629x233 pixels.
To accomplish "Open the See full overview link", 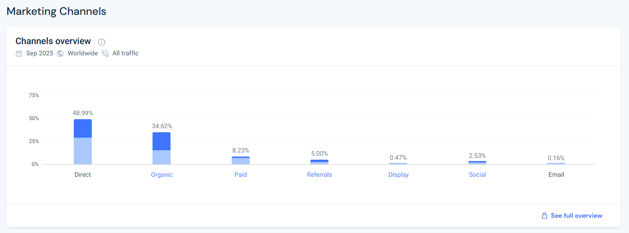I will pos(576,216).
